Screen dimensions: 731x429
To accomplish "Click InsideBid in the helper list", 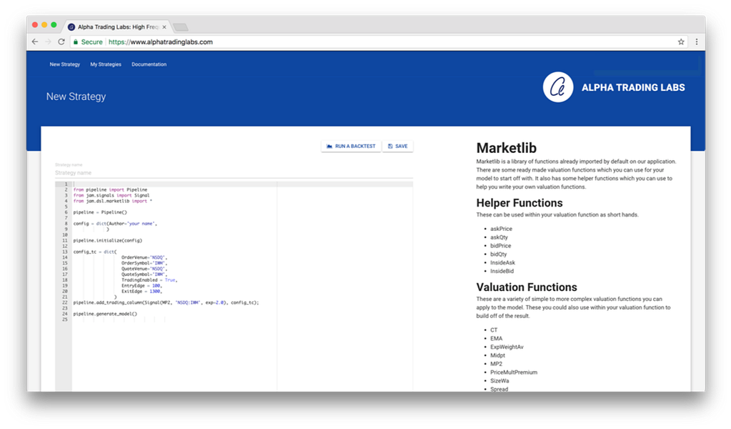I will (502, 271).
